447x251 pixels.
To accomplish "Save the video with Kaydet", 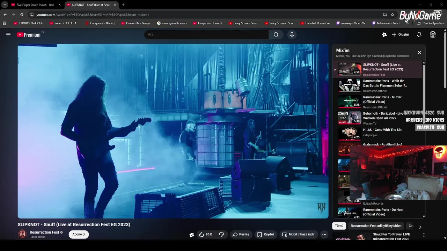I will click(265, 234).
